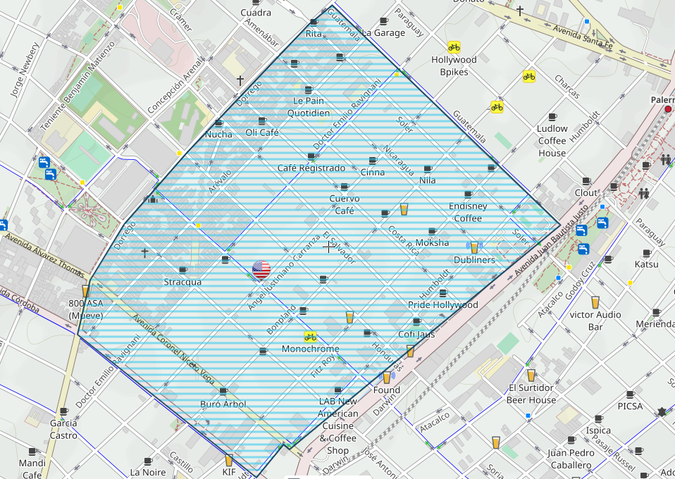Click the Amenábar street label

[x=261, y=32]
